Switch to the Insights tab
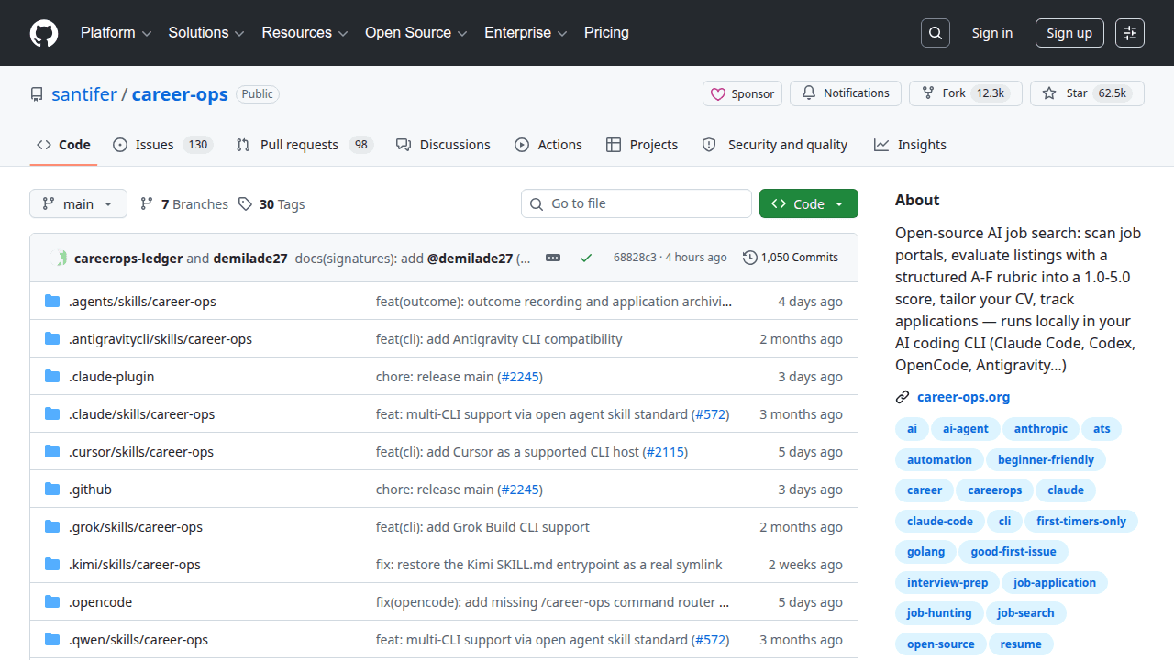This screenshot has width=1174, height=660. coord(911,145)
